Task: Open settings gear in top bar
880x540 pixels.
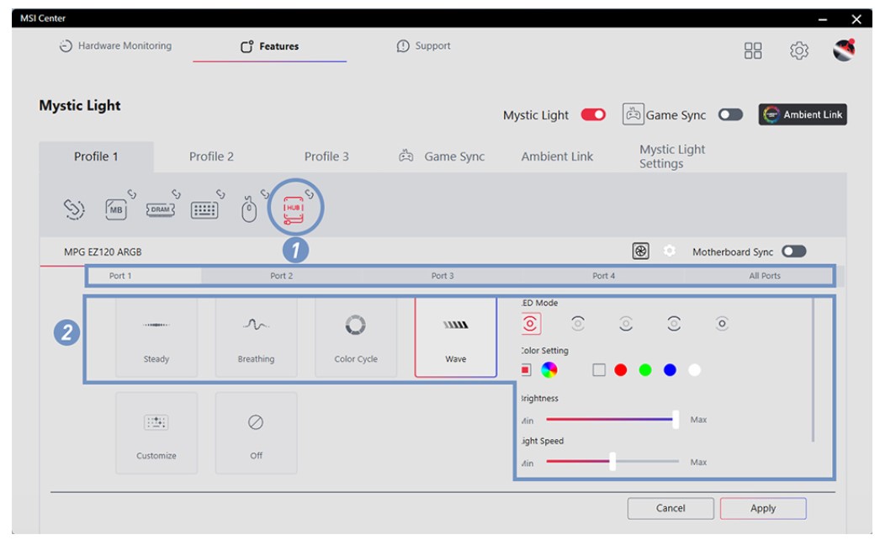Action: pyautogui.click(x=798, y=51)
